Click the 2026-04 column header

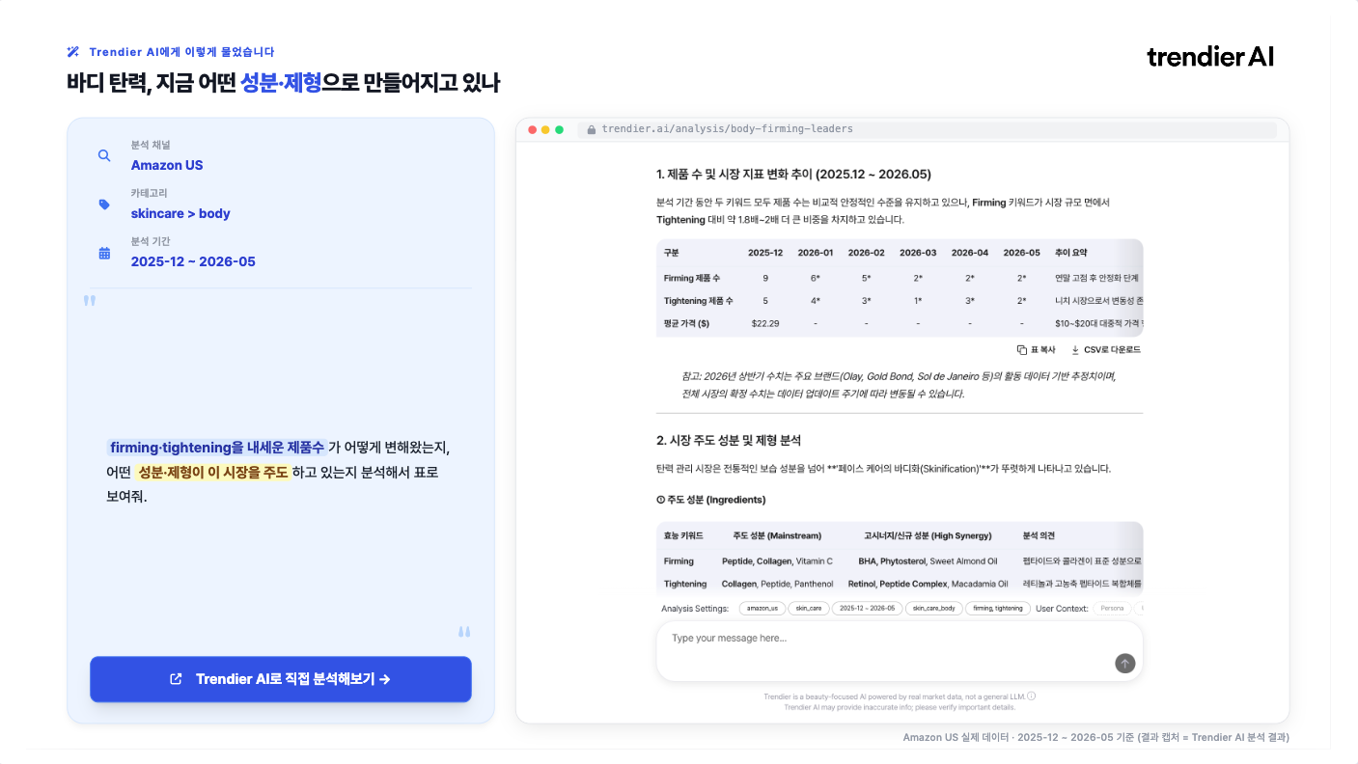pyautogui.click(x=970, y=253)
